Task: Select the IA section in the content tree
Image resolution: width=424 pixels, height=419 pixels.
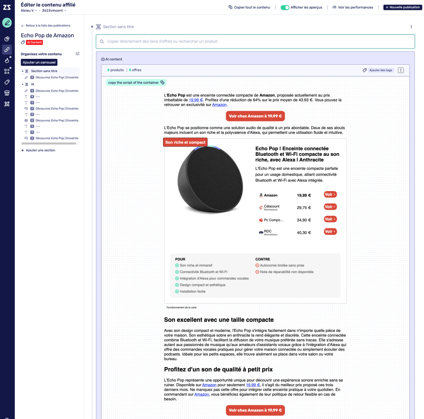Action: click(x=32, y=85)
